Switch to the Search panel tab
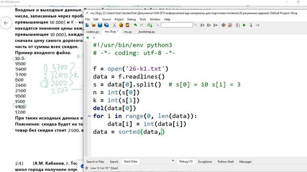Viewport: 307px width, 172px height. [x=114, y=161]
